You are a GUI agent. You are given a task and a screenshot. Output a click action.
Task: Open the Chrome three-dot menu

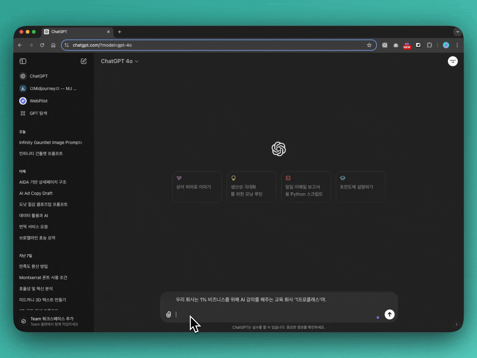click(x=457, y=45)
